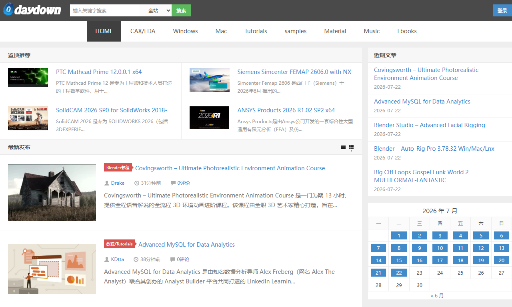This screenshot has height=307, width=512.
Task: Open the ANSYS Products 2026 R1 thumbnail
Action: tap(210, 118)
